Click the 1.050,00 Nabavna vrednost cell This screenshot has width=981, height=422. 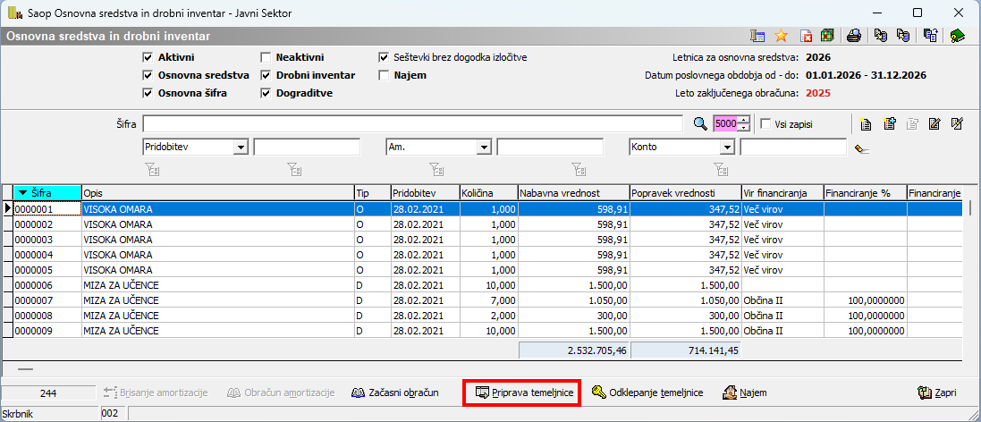pos(574,300)
